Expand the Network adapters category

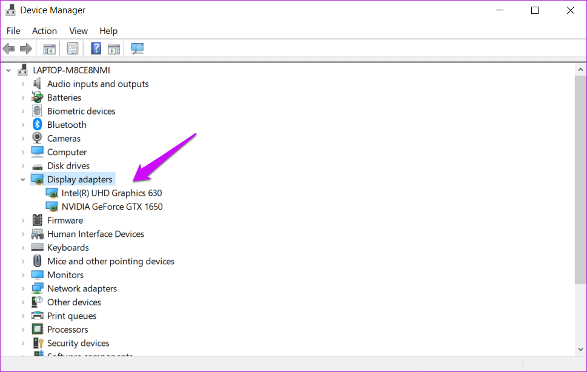[24, 288]
